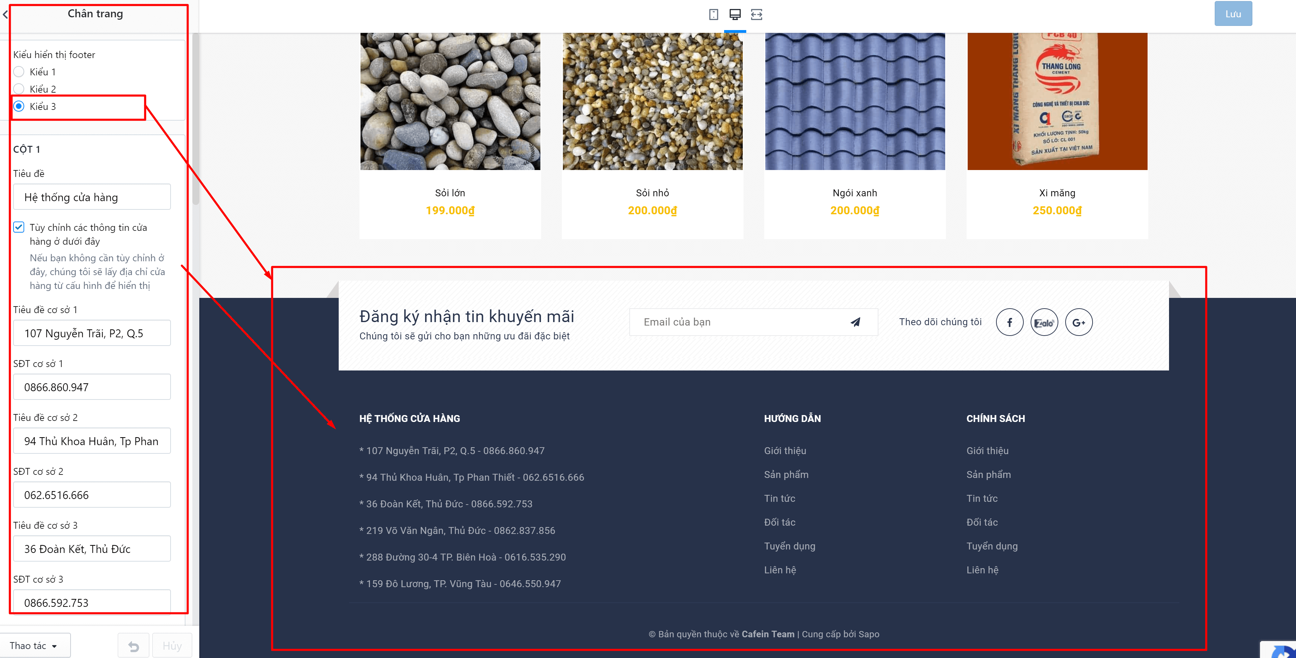
Task: Open Tin tức under Chính sách
Action: point(982,499)
